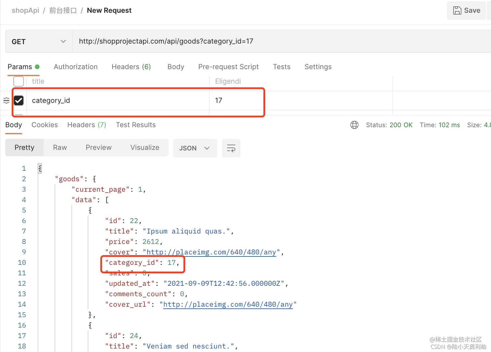Select the Raw view button

pos(60,148)
